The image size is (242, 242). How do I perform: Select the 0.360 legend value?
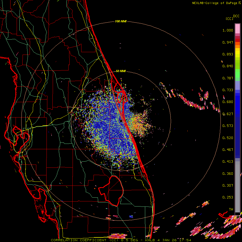(x=228, y=174)
